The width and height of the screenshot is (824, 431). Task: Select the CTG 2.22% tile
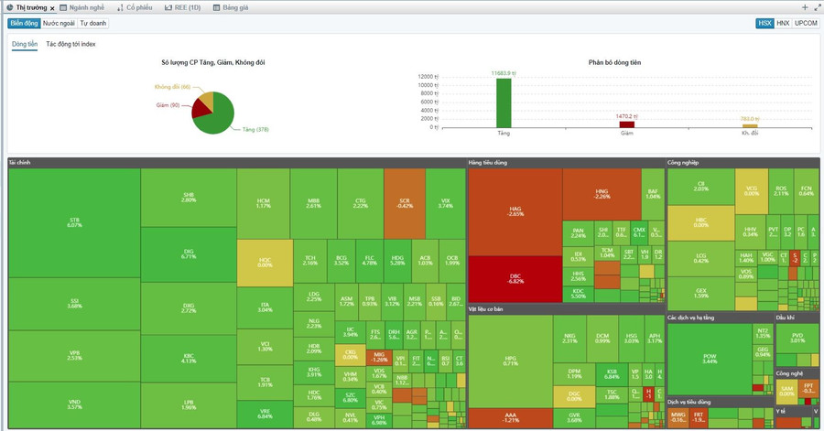tap(361, 204)
